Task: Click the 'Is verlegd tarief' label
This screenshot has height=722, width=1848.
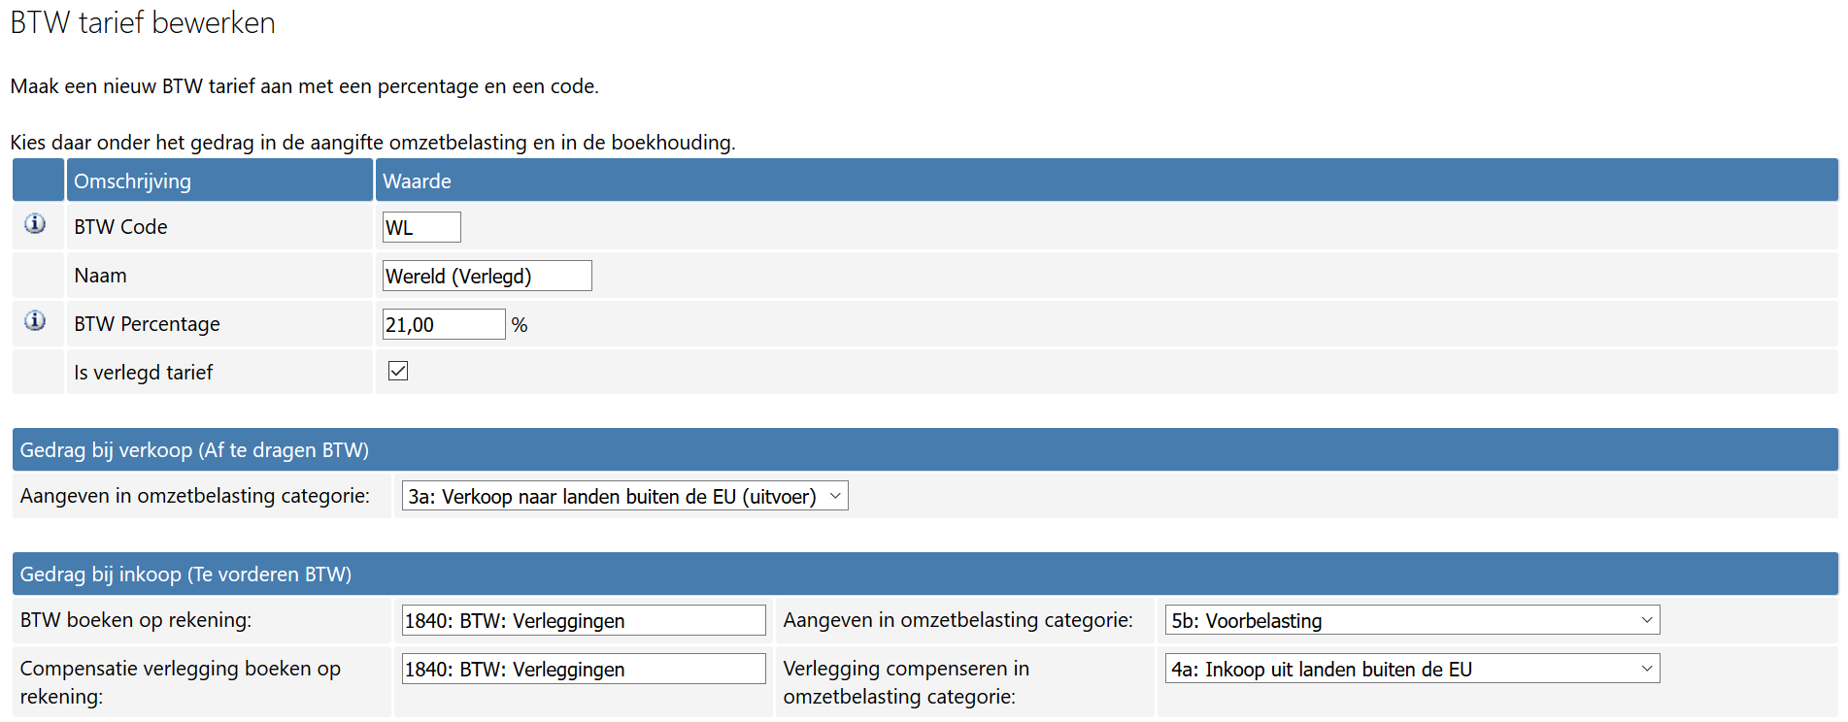Action: tap(143, 373)
